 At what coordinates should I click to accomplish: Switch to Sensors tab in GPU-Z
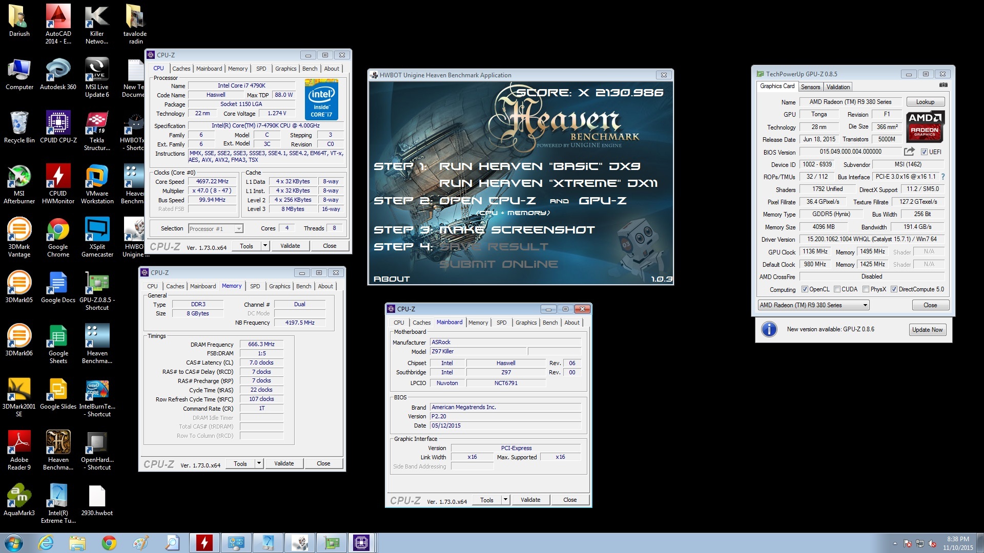810,87
